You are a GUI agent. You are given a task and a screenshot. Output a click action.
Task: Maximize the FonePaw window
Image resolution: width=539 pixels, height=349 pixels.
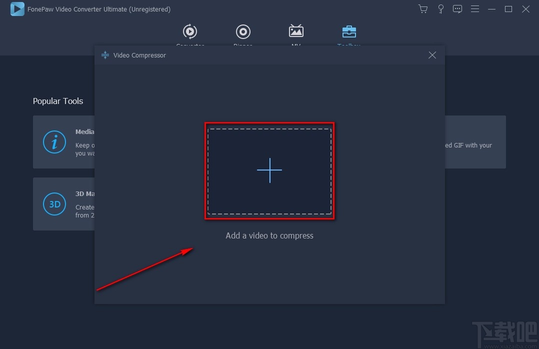tap(508, 9)
